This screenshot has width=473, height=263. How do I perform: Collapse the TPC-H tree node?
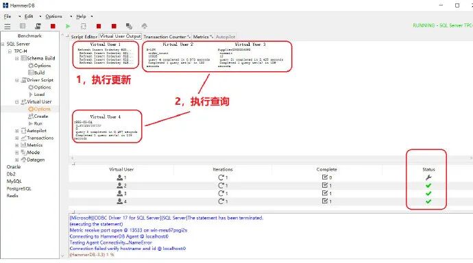click(10, 51)
